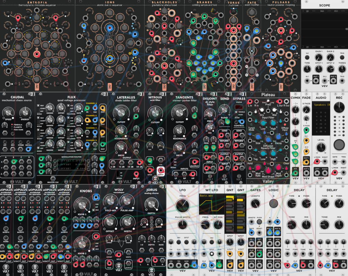This screenshot has height=276, width=348.
Task: Click the LFO FREQ knob
Action: [182, 206]
